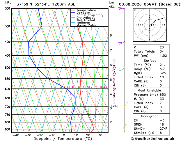Click the Most Unstable section heading

coord(149,91)
